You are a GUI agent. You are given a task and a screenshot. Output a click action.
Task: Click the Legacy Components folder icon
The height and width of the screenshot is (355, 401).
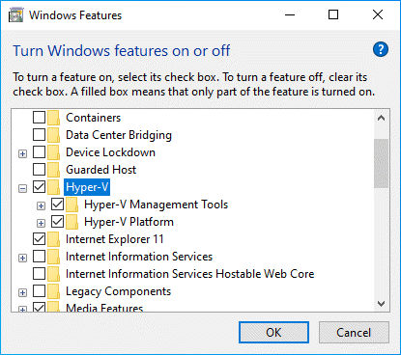click(x=53, y=291)
